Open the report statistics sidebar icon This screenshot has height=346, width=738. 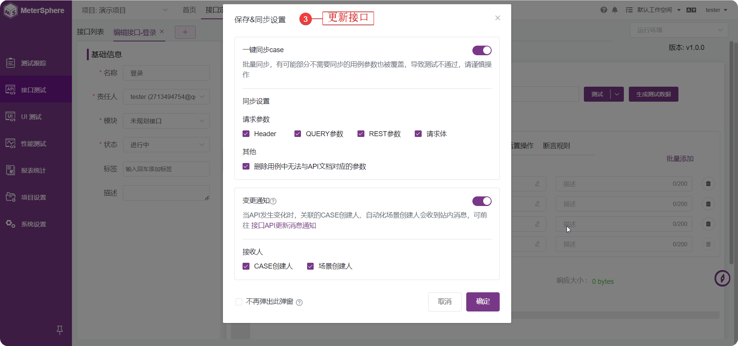(10, 170)
